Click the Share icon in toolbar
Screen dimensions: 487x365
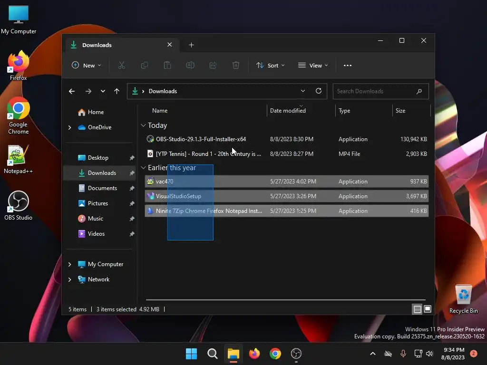213,65
